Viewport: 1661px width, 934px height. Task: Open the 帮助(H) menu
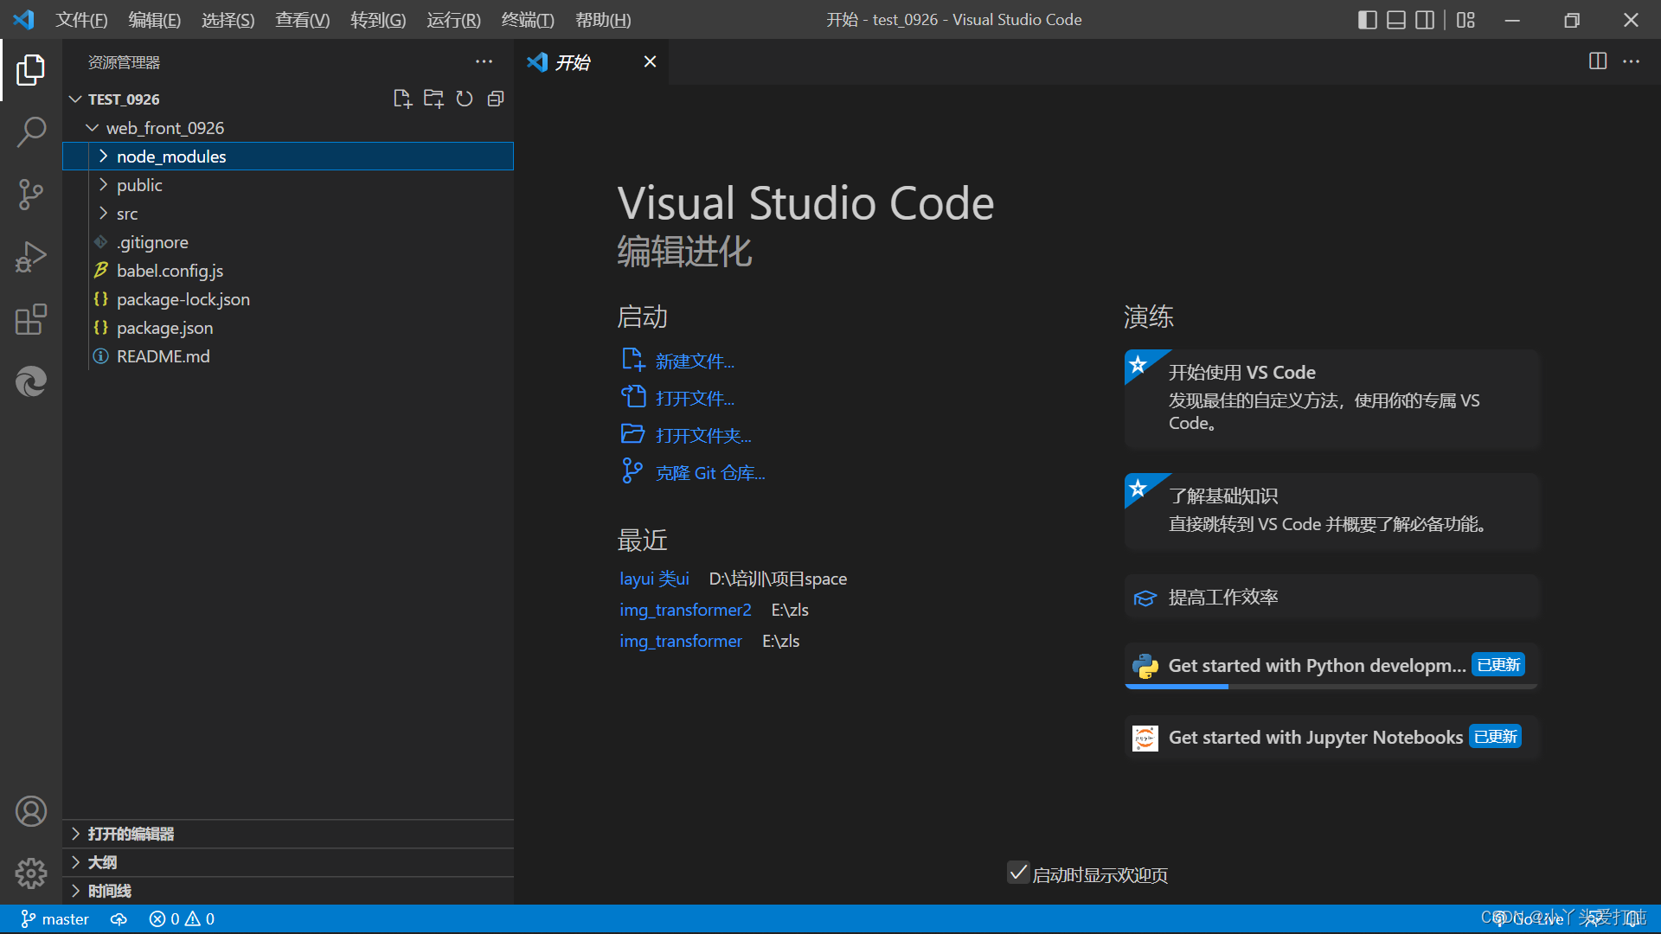point(603,20)
